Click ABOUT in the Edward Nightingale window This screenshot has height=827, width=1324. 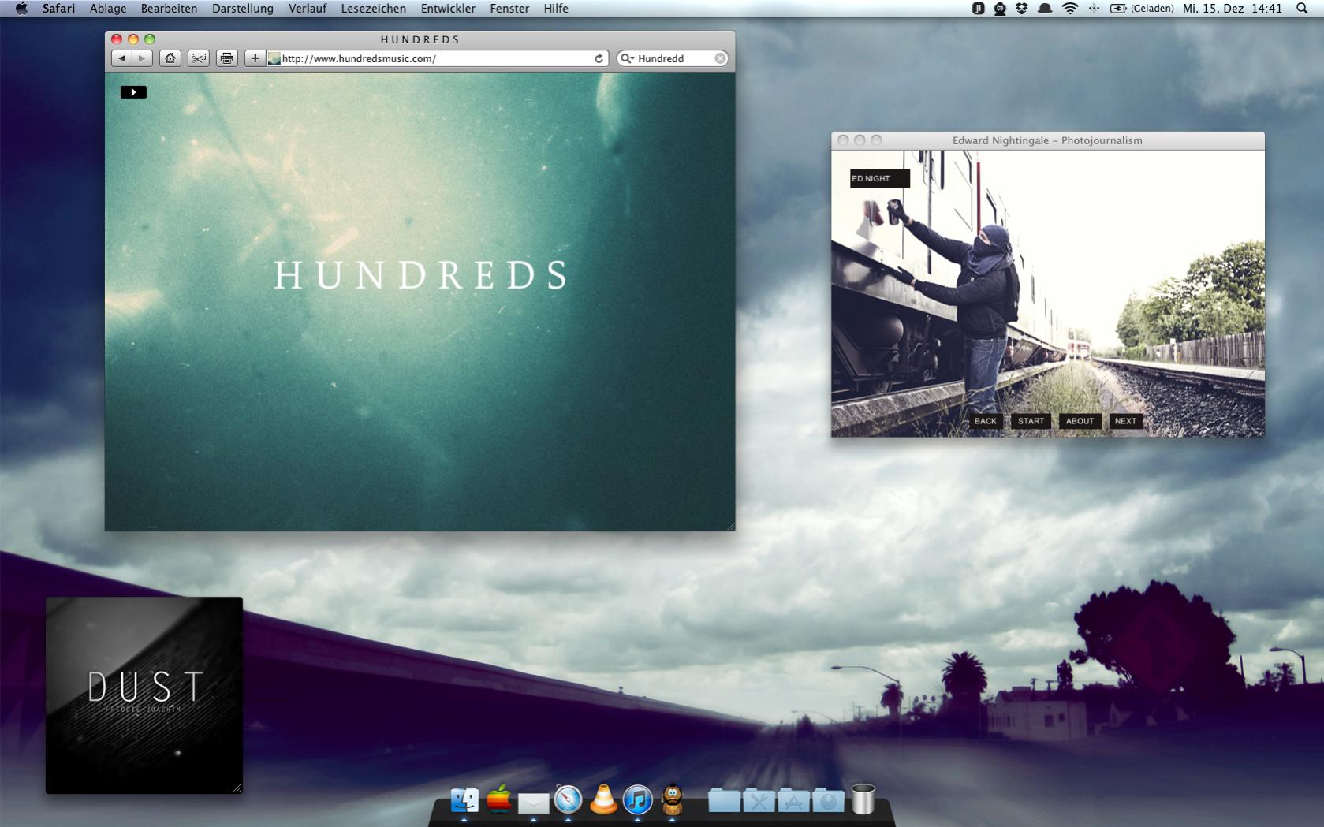coord(1080,421)
